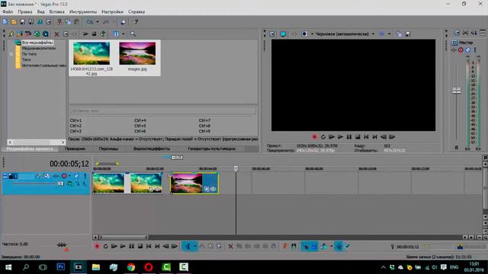Click the Master bus volume fader

[457, 91]
